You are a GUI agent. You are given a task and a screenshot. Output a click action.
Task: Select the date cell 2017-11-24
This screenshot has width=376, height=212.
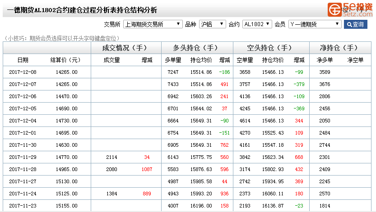coord(23,194)
